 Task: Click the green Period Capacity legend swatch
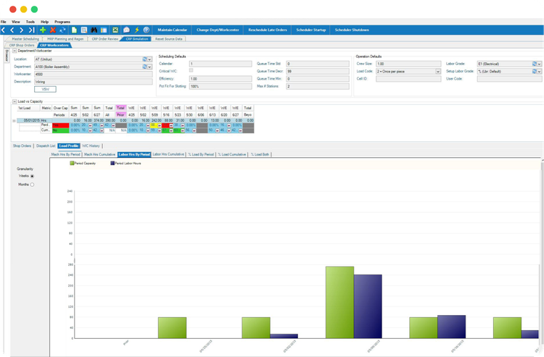72,164
